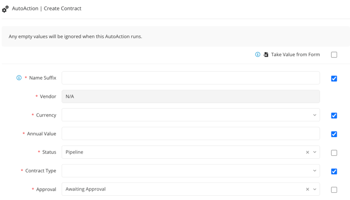This screenshot has height=200, width=350.
Task: Open the Contract Type dropdown
Action: (191, 171)
